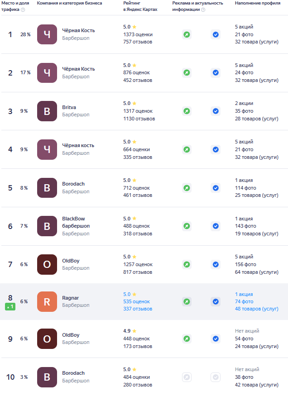This screenshot has height=396, width=288.
Task: Open Ragnar's 48 services link
Action: (256, 309)
